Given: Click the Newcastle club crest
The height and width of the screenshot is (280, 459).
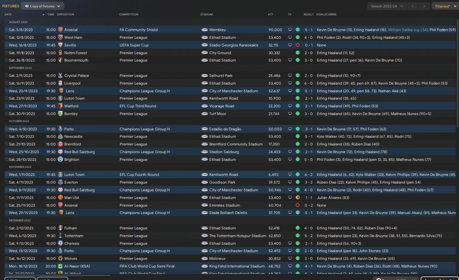Looking at the screenshot, I should (x=60, y=136).
